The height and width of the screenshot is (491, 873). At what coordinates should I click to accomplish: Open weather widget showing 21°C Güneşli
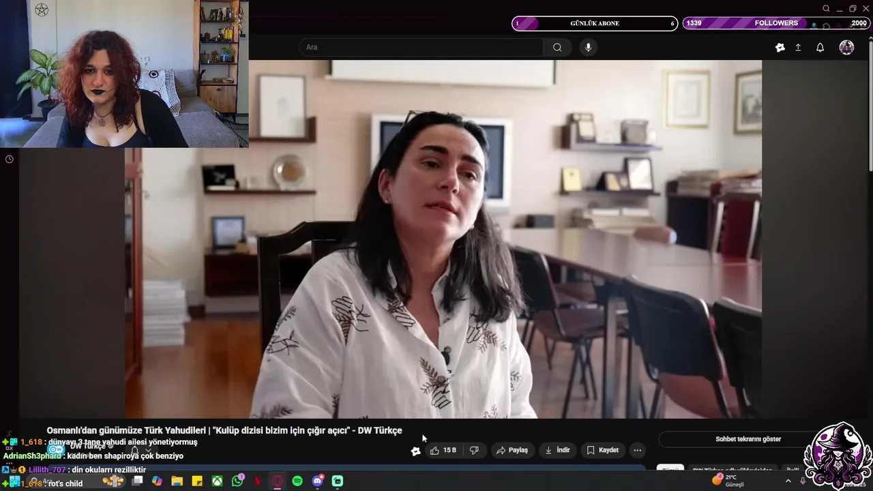[728, 481]
